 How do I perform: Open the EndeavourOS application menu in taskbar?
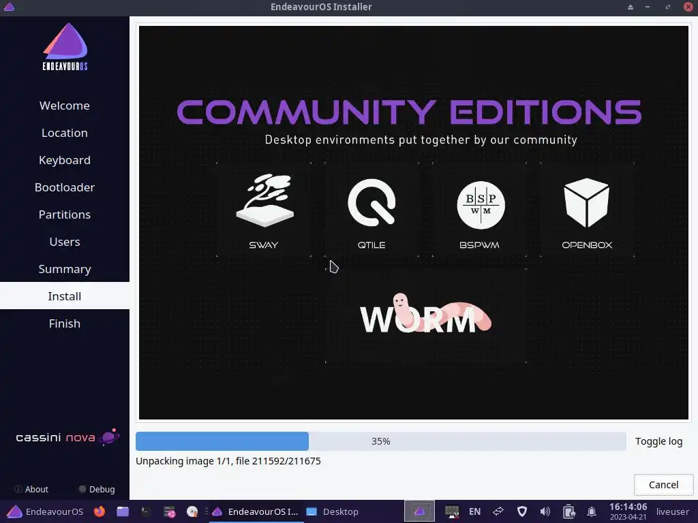tap(45, 511)
